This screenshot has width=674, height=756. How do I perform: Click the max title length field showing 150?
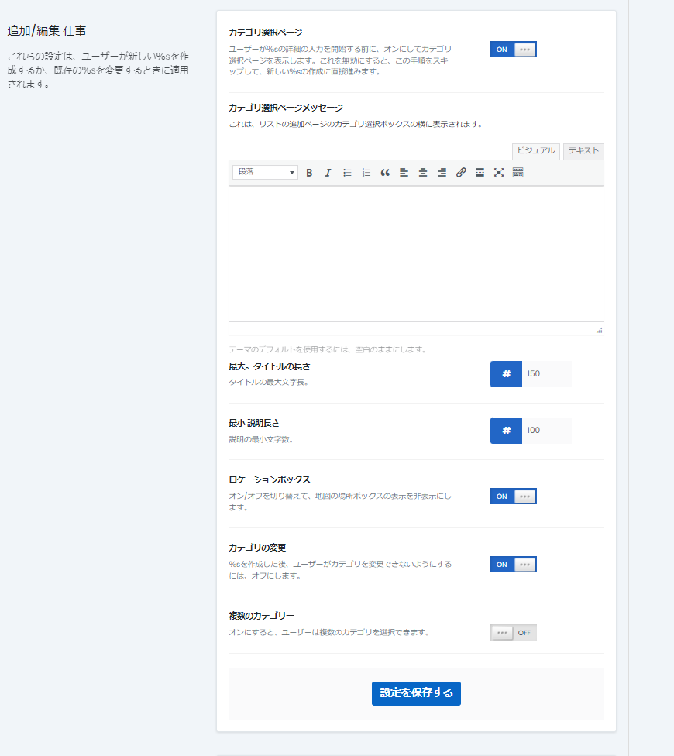point(546,374)
